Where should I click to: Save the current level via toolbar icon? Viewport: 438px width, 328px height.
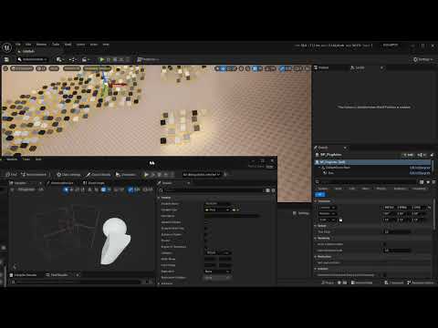click(6, 59)
